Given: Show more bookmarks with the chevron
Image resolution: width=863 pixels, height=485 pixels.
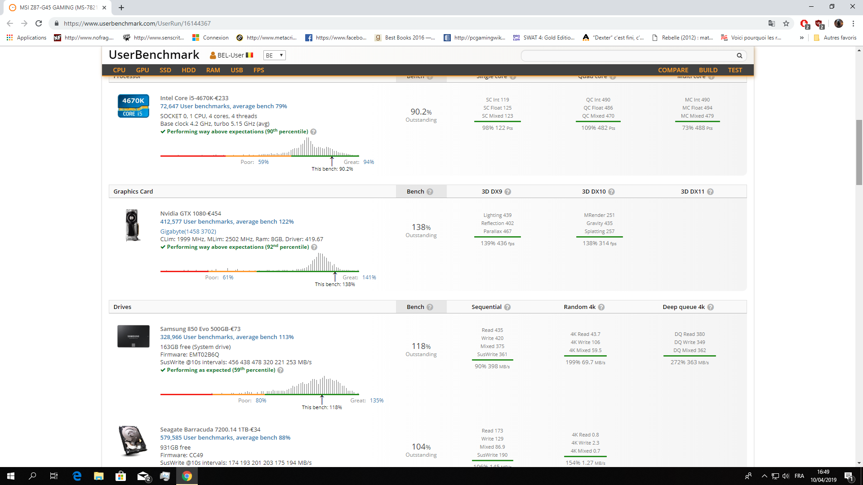Looking at the screenshot, I should (801, 38).
